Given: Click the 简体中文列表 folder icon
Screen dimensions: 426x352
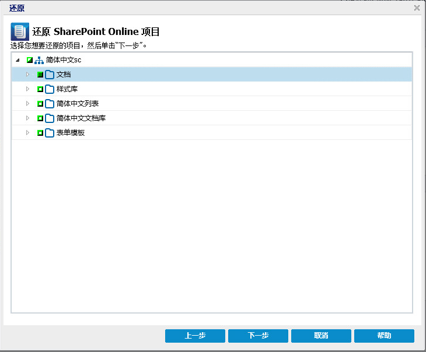Looking at the screenshot, I should [x=50, y=104].
